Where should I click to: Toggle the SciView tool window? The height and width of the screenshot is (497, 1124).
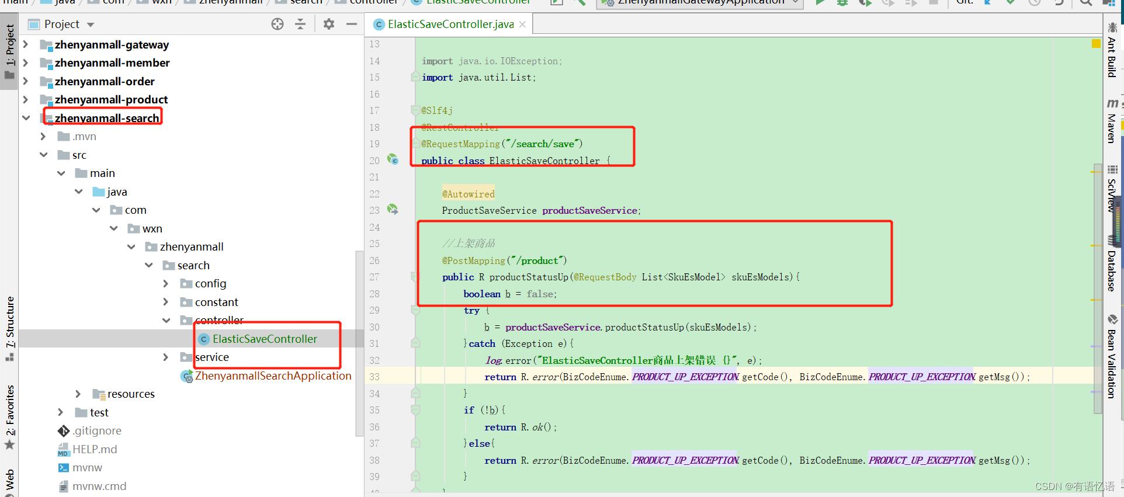click(1112, 189)
